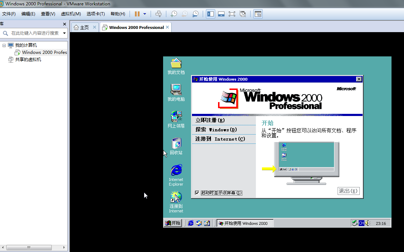The width and height of the screenshot is (404, 252).
Task: Click the 开始 start button
Action: [173, 223]
